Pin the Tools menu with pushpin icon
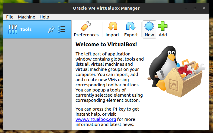Image resolution: width=213 pixels, height=133 pixels. (x=51, y=29)
